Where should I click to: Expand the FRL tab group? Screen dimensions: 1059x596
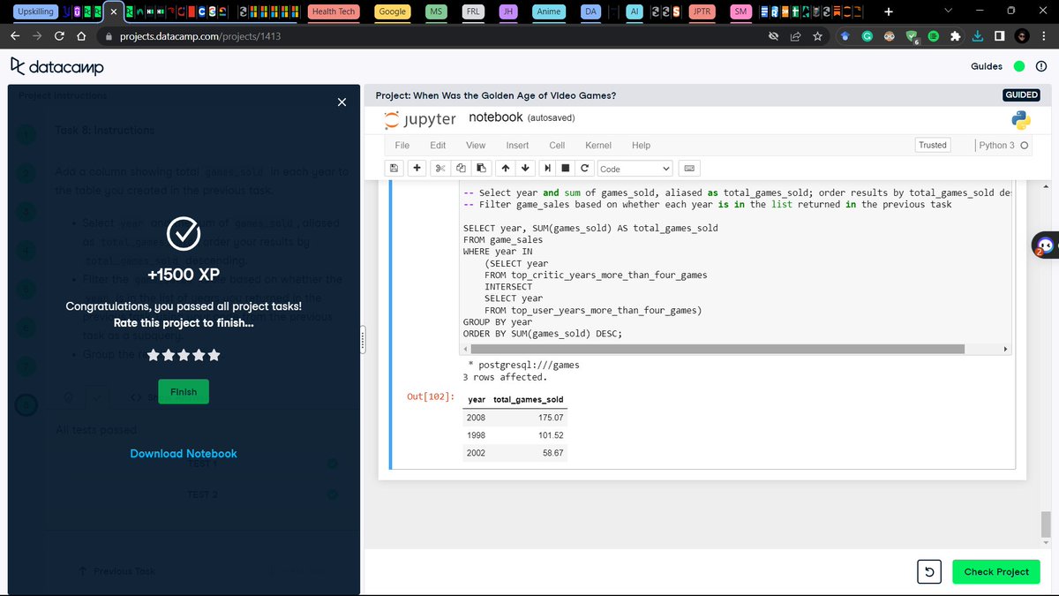click(472, 11)
